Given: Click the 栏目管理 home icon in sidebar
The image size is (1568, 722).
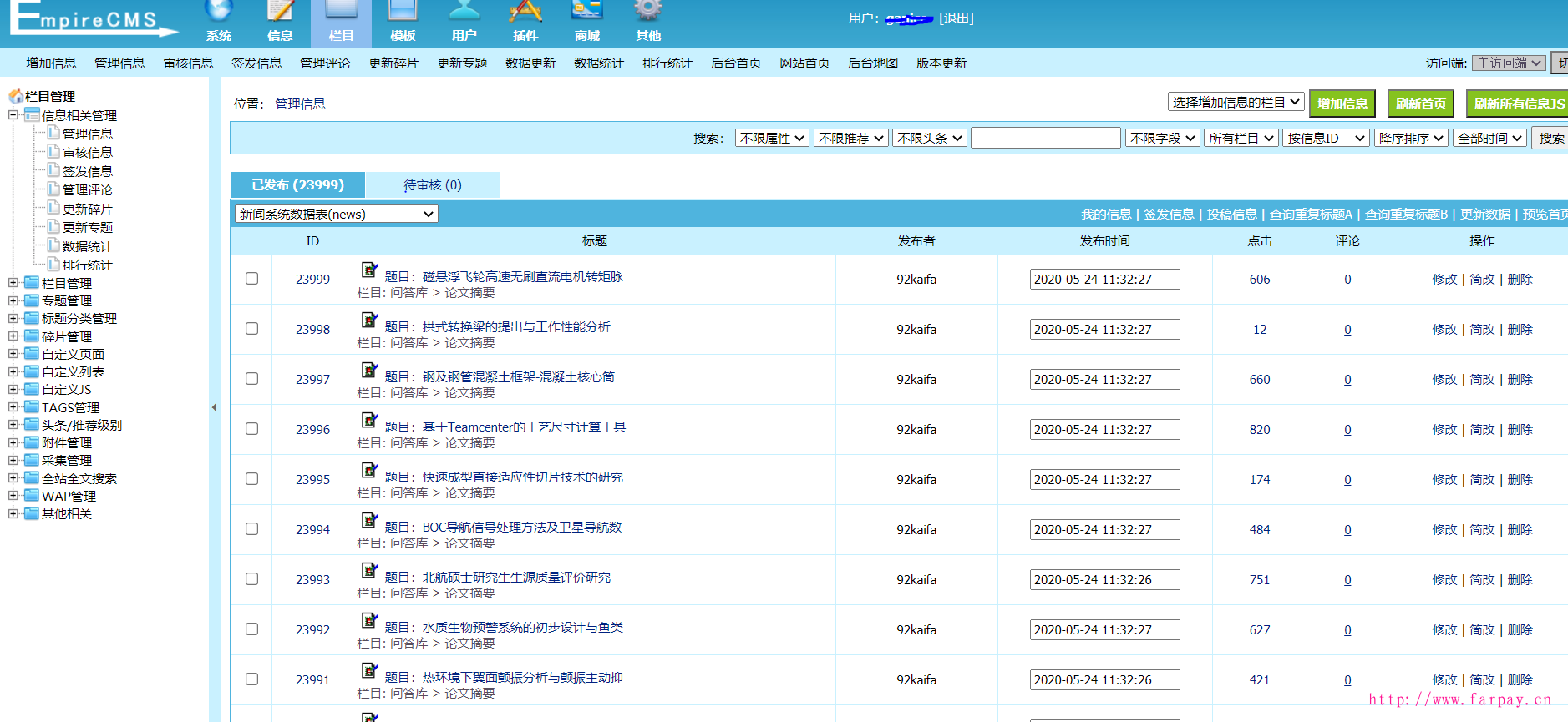Looking at the screenshot, I should click(x=16, y=96).
